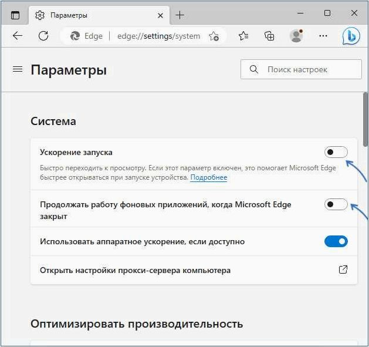
Task: Open a new tab with plus button
Action: (x=180, y=15)
